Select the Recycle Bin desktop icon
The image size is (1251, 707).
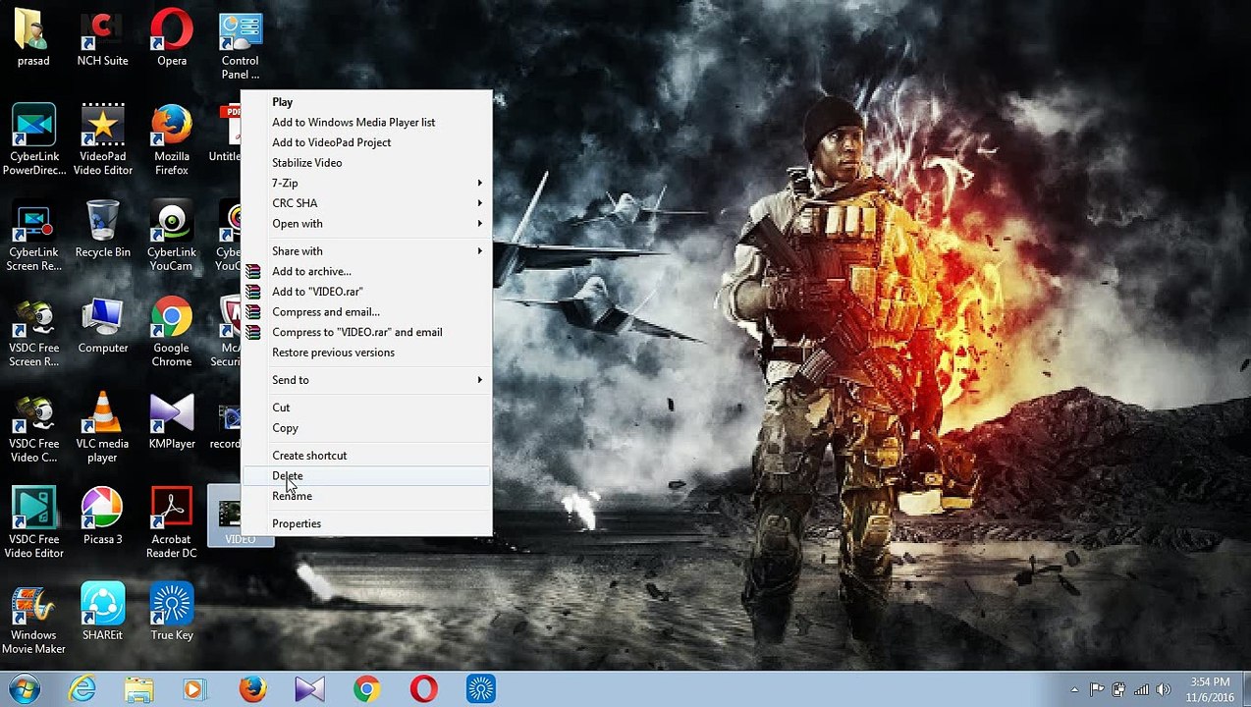coord(102,230)
